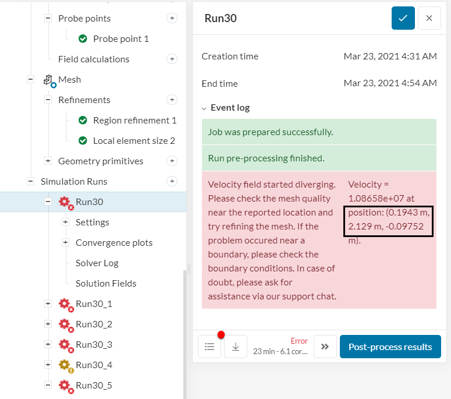Open Post-process results
Viewport: 451px width, 399px height.
(x=390, y=347)
